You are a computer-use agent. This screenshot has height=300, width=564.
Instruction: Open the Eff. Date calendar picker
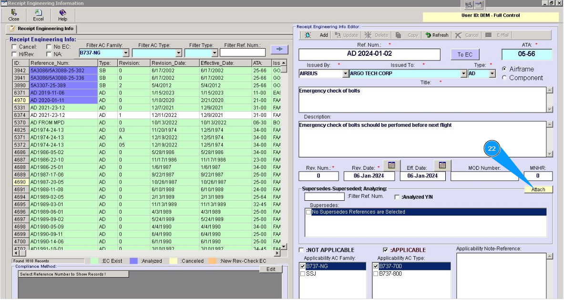coord(442,166)
